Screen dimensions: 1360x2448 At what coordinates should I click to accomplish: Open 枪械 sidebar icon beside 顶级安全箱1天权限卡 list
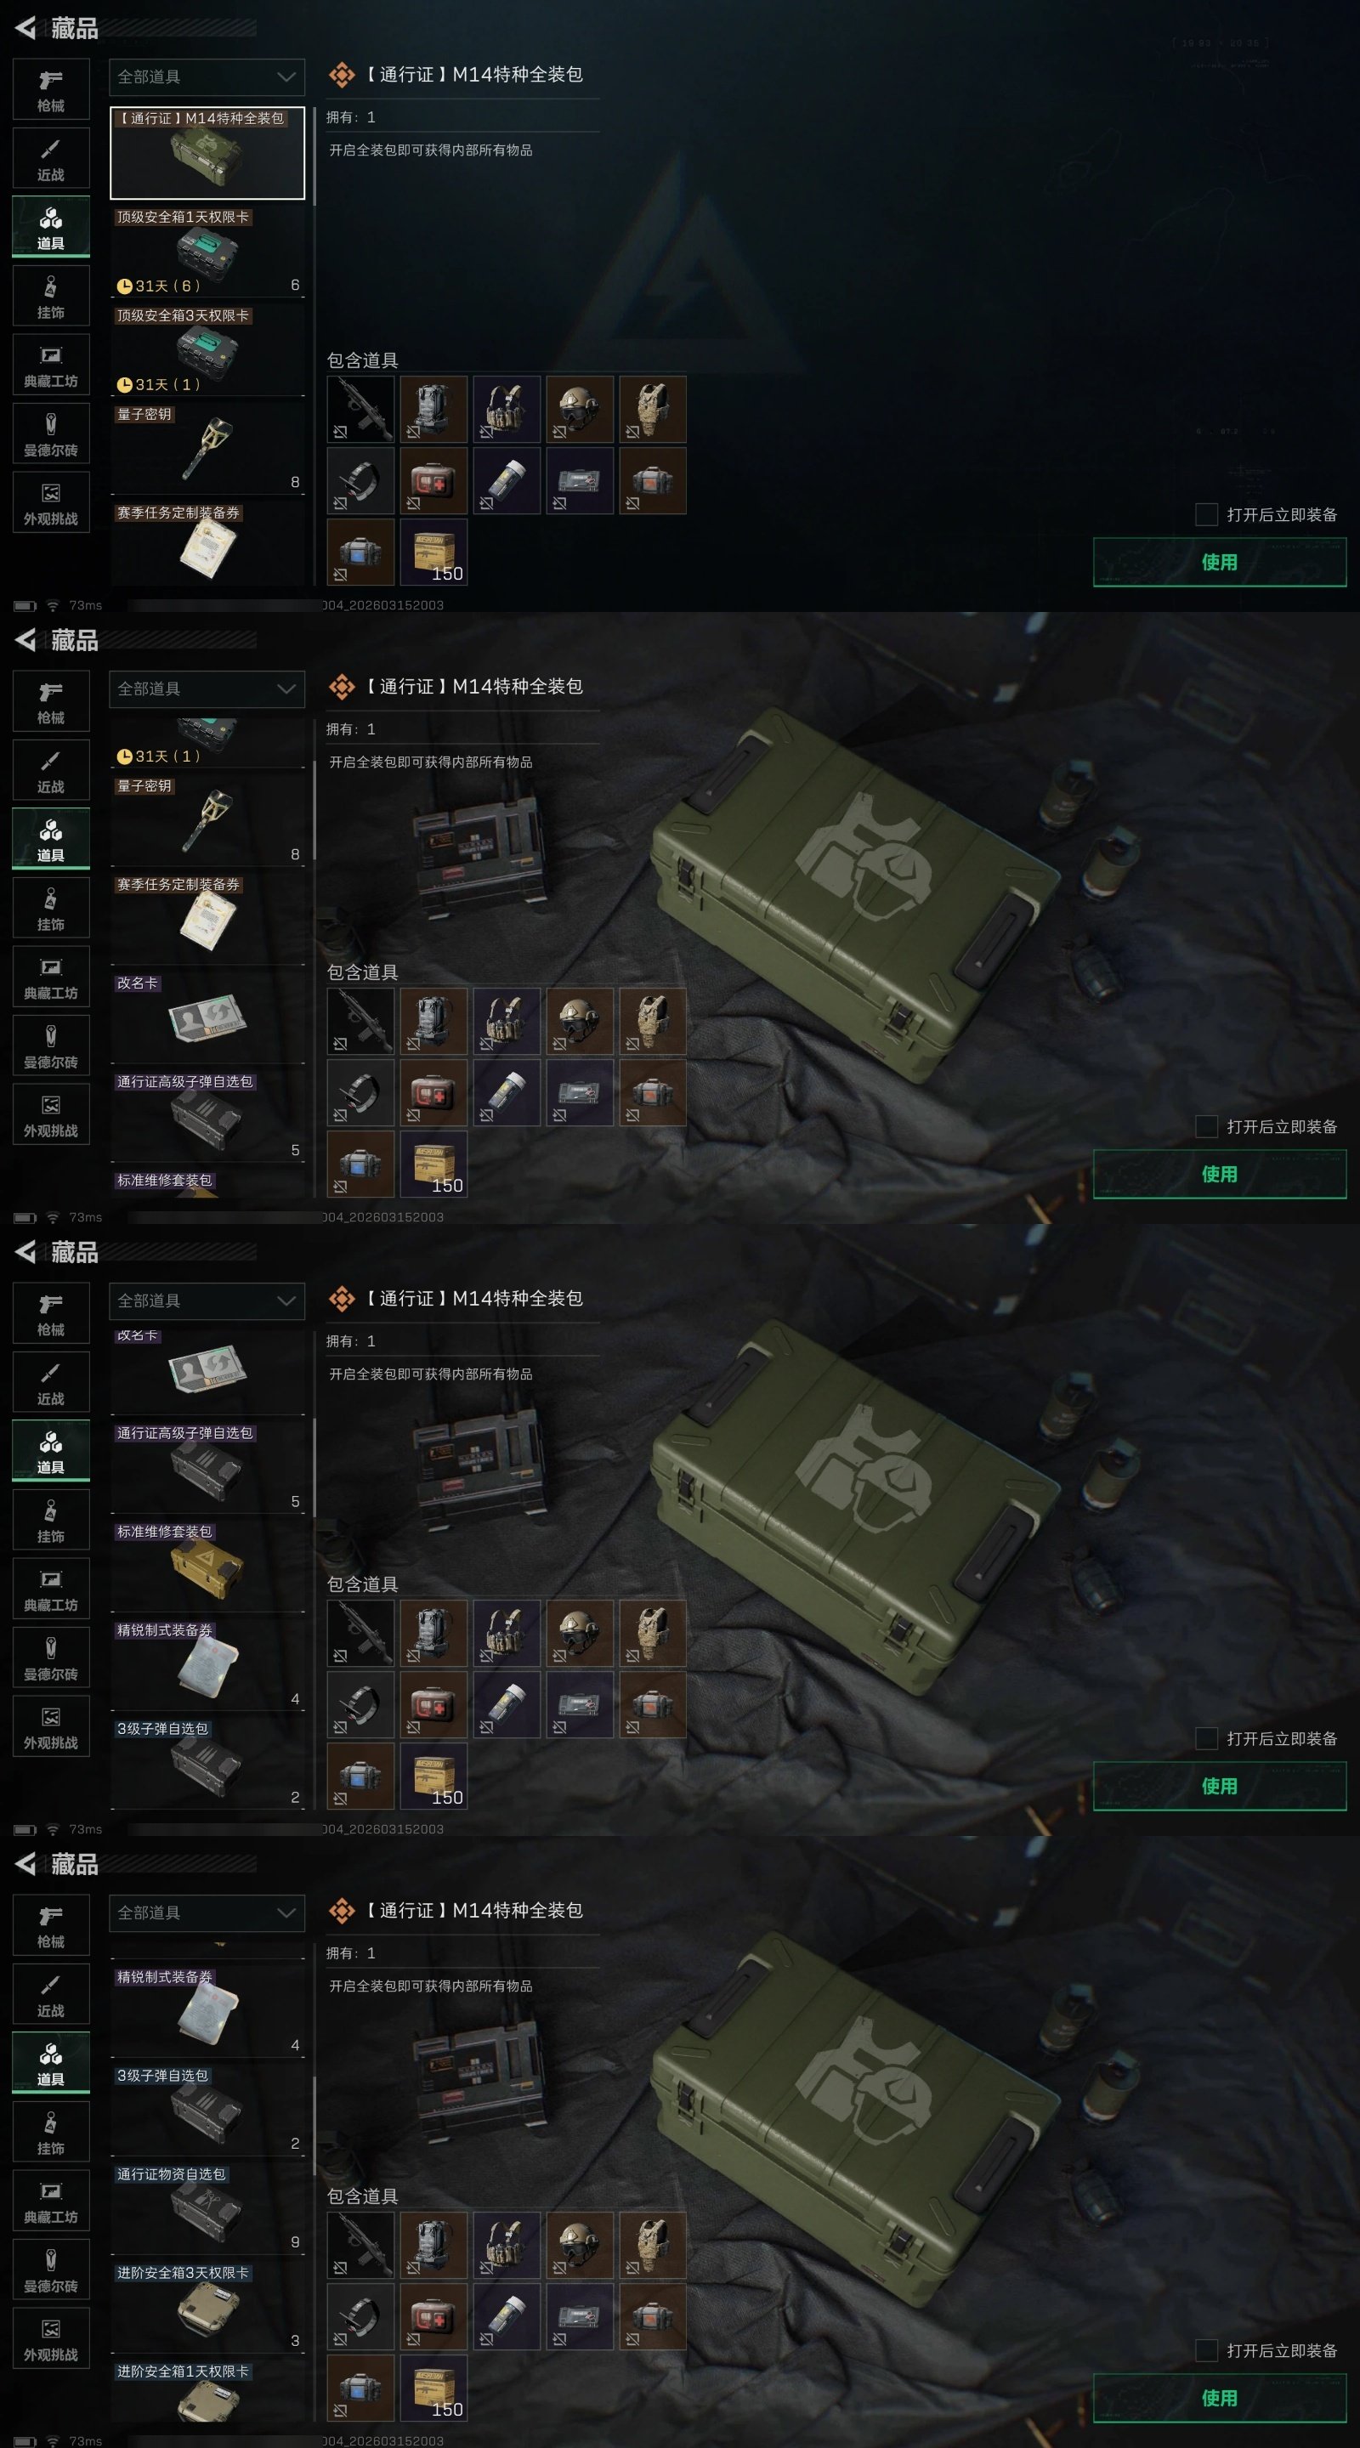point(51,89)
